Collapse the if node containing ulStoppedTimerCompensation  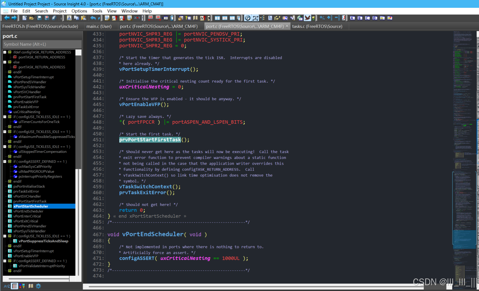[5, 147]
